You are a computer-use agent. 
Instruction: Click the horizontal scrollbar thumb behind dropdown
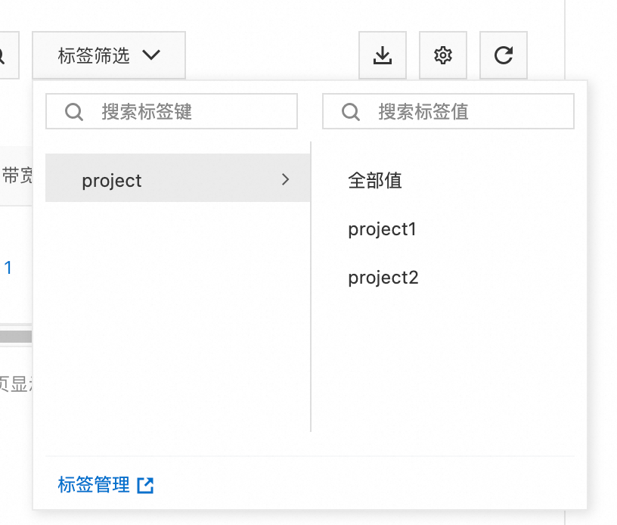coord(16,337)
